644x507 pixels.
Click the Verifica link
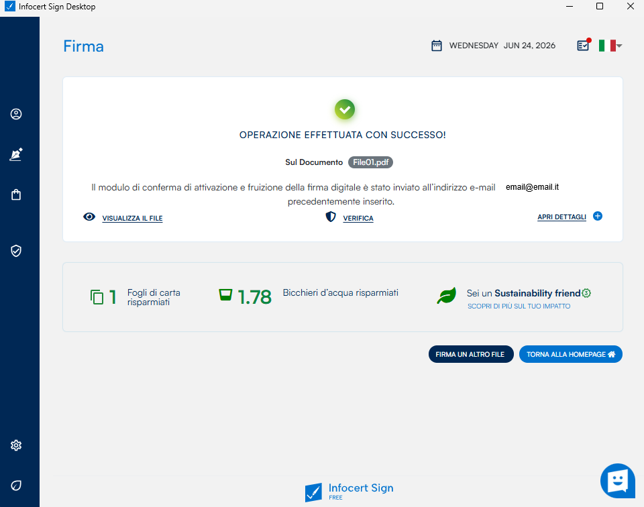(x=358, y=219)
